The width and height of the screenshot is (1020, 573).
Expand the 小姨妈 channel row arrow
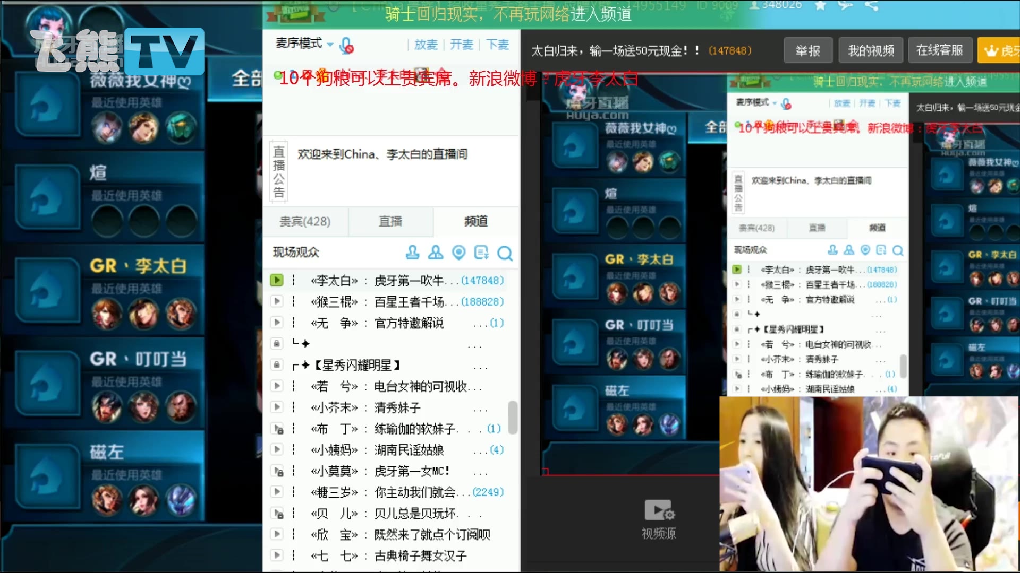coord(276,449)
